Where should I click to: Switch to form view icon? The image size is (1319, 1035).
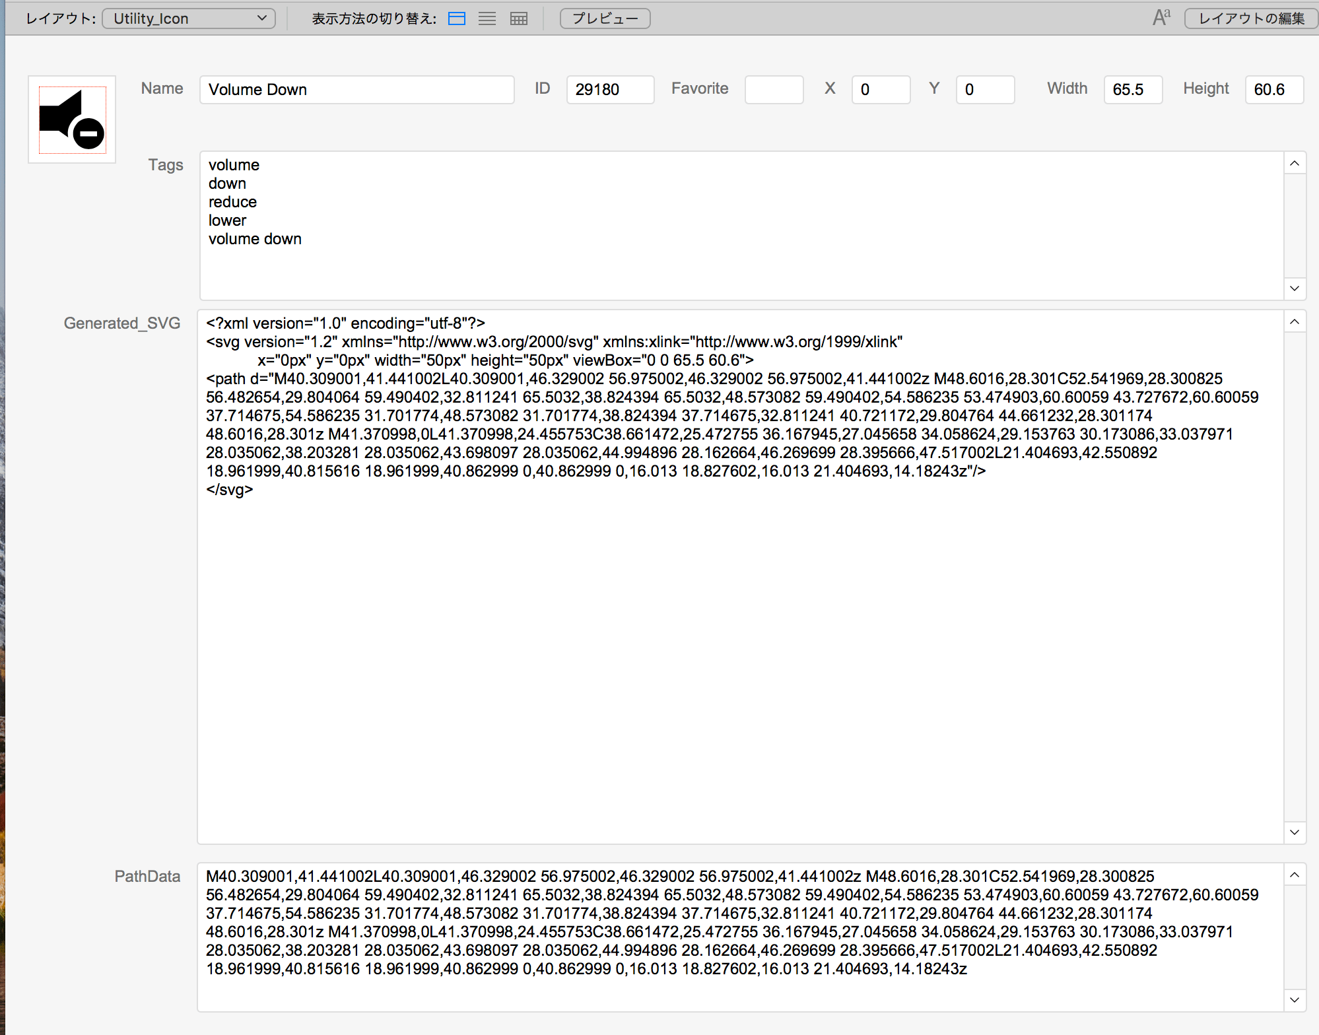click(456, 18)
